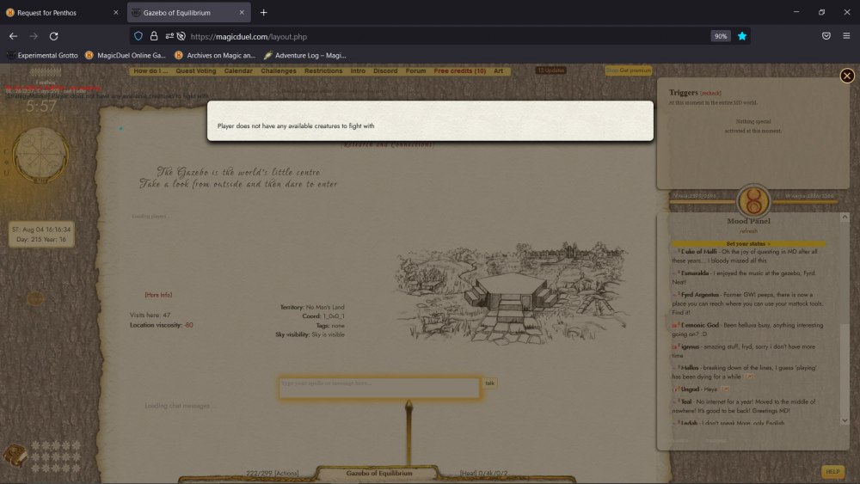The width and height of the screenshot is (860, 484).
Task: Open the book icon in the bottom-left corner
Action: tap(15, 453)
